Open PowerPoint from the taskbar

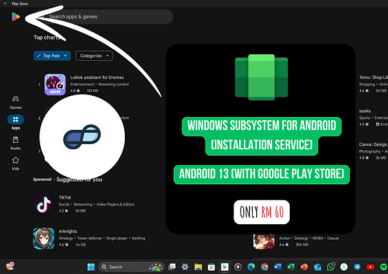coord(304,267)
